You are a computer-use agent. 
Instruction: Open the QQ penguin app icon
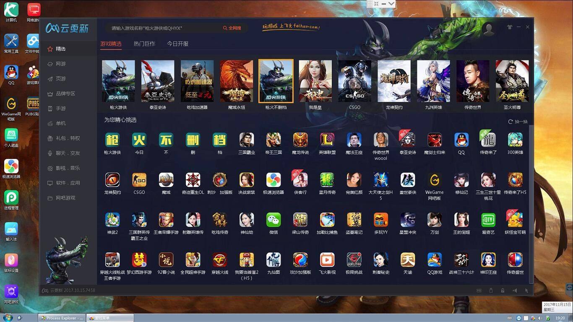[x=461, y=140]
